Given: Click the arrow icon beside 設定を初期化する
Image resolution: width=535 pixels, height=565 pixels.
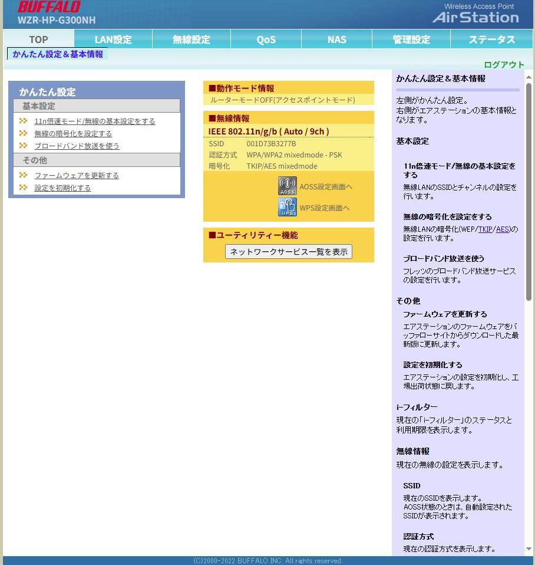Looking at the screenshot, I should [22, 187].
